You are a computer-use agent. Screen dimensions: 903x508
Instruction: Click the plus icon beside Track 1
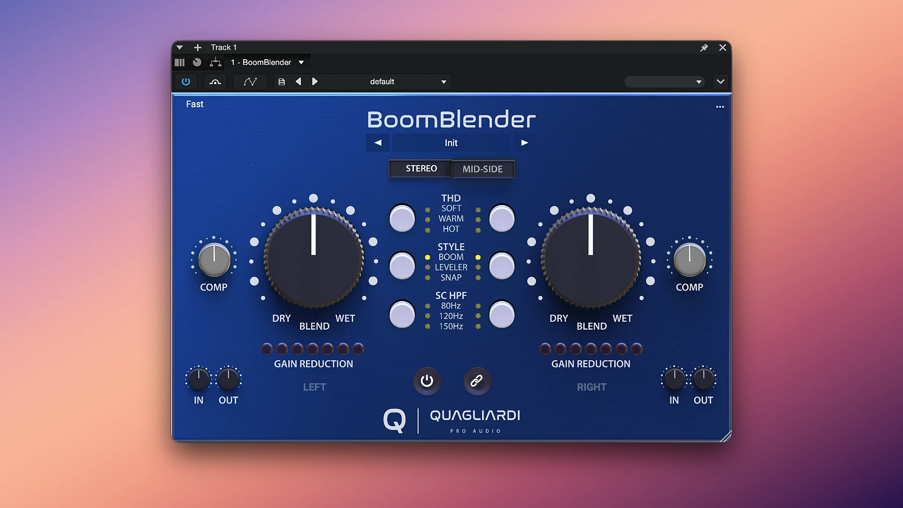(x=198, y=48)
